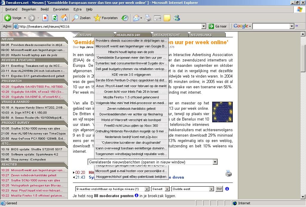Click the yellow note discuss icon

point(167,18)
